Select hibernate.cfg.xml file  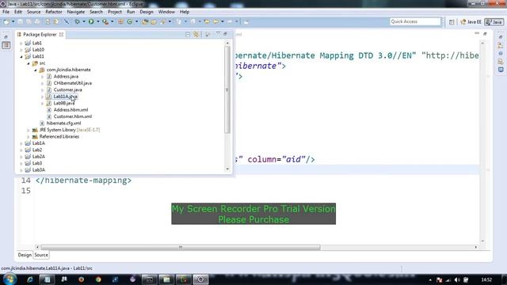63,123
